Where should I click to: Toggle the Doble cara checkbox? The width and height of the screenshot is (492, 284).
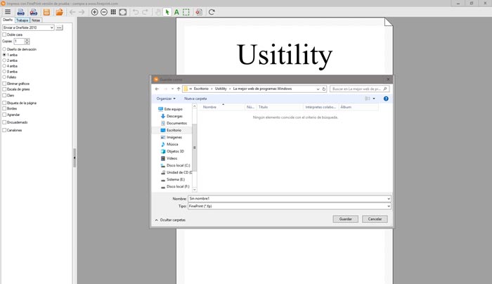4,34
